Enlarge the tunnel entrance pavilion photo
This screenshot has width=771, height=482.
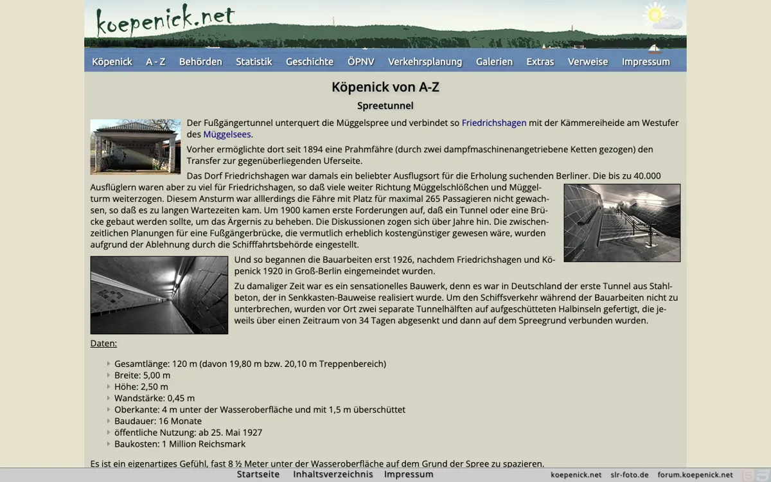[x=136, y=147]
